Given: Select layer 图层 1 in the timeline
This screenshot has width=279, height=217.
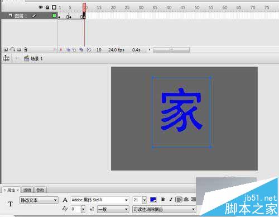Looking at the screenshot, I should point(21,16).
